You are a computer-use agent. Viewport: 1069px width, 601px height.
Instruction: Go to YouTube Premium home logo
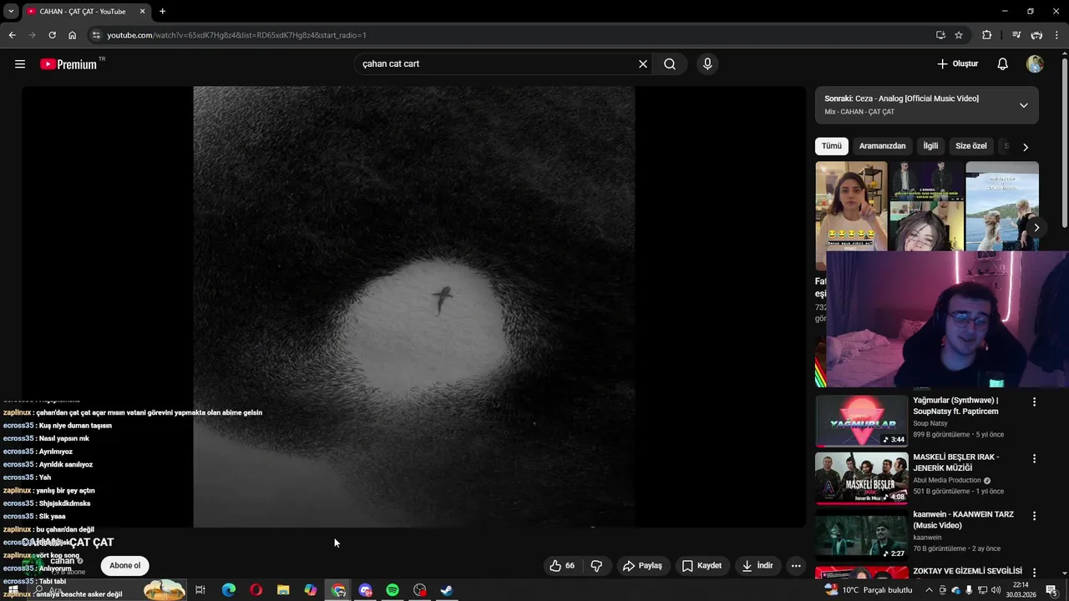click(x=68, y=64)
